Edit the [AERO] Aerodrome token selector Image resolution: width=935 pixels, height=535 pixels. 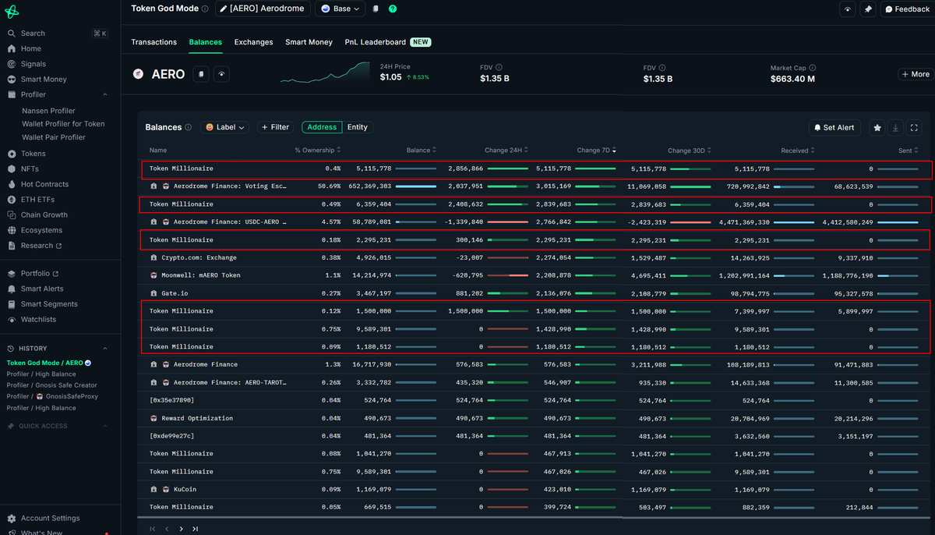point(263,9)
